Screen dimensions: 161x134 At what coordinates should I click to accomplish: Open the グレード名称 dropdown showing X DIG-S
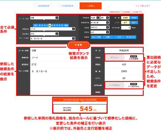coord(53,38)
